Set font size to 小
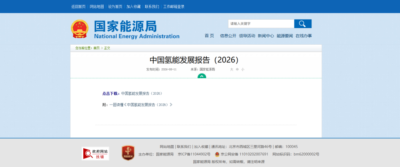This screenshot has height=167, width=400. [x=243, y=69]
